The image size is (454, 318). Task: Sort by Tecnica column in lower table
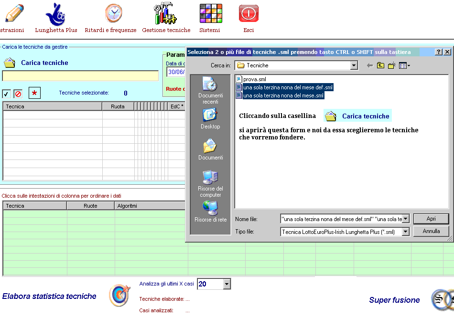click(x=35, y=206)
